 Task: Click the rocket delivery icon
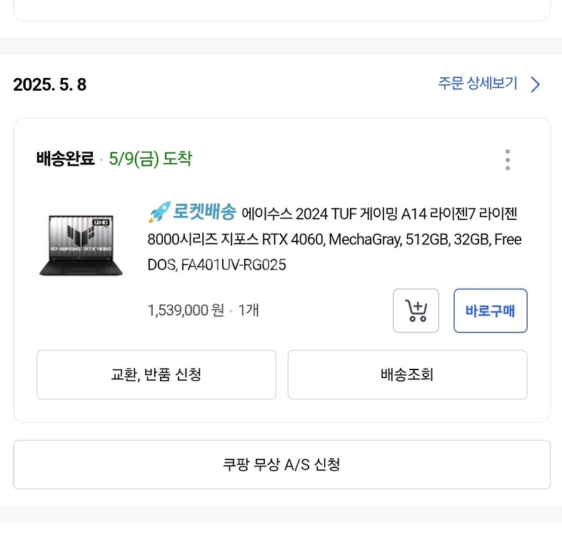pos(159,212)
